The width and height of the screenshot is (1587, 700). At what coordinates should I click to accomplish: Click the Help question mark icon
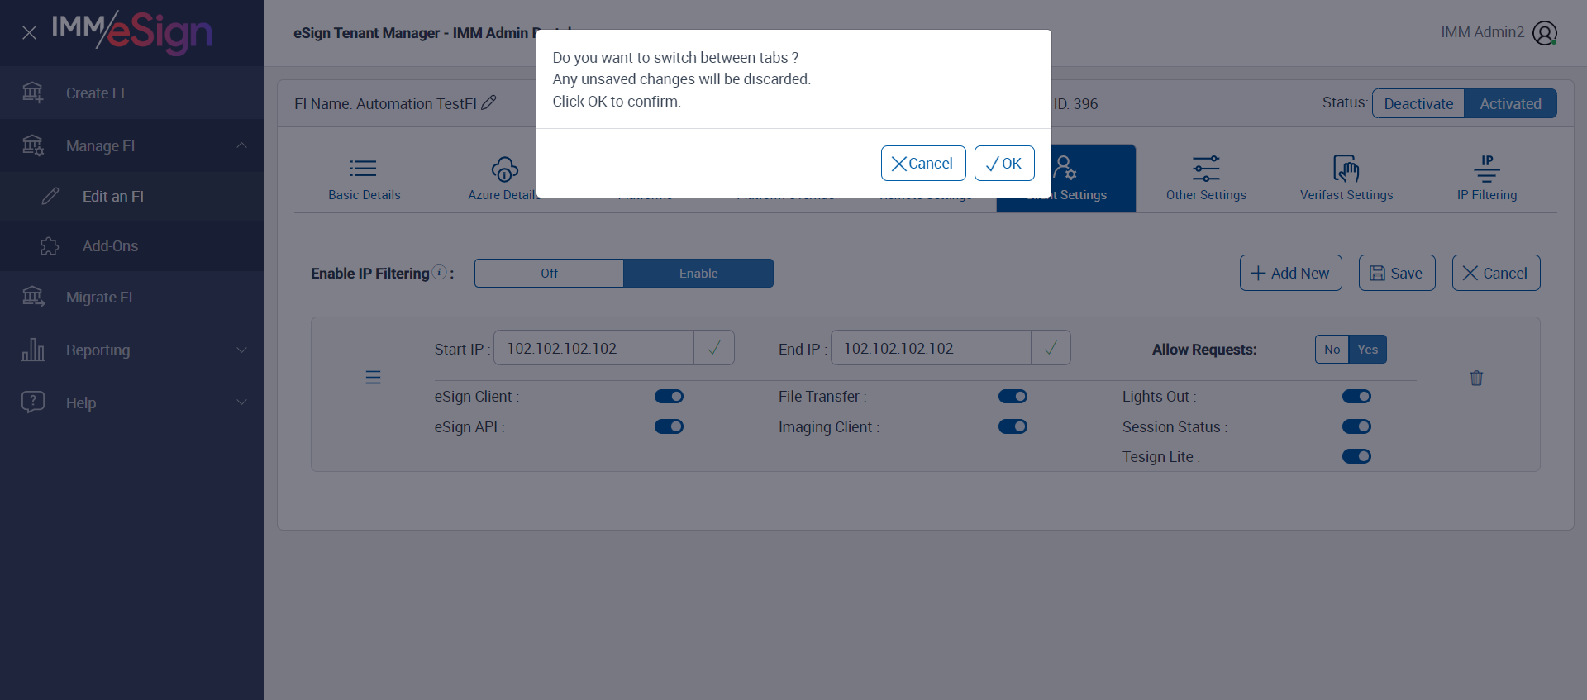tap(33, 402)
